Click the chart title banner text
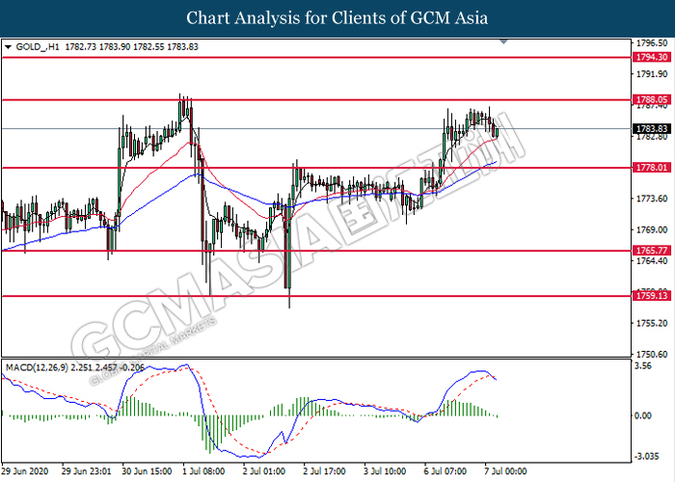This screenshot has width=675, height=482. [x=337, y=18]
